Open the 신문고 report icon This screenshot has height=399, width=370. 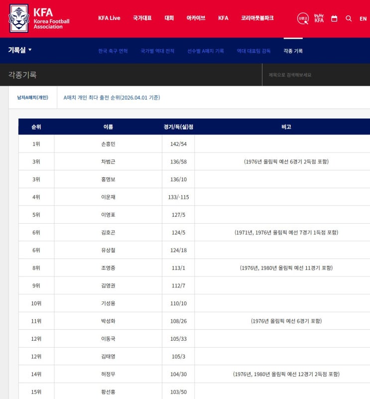(303, 18)
